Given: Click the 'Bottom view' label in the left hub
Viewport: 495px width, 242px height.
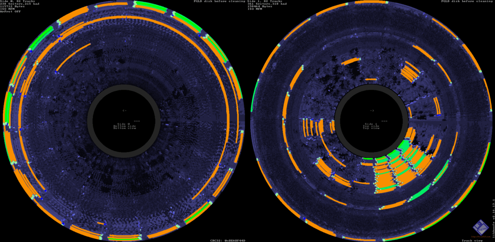Looking at the screenshot, I should point(125,128).
